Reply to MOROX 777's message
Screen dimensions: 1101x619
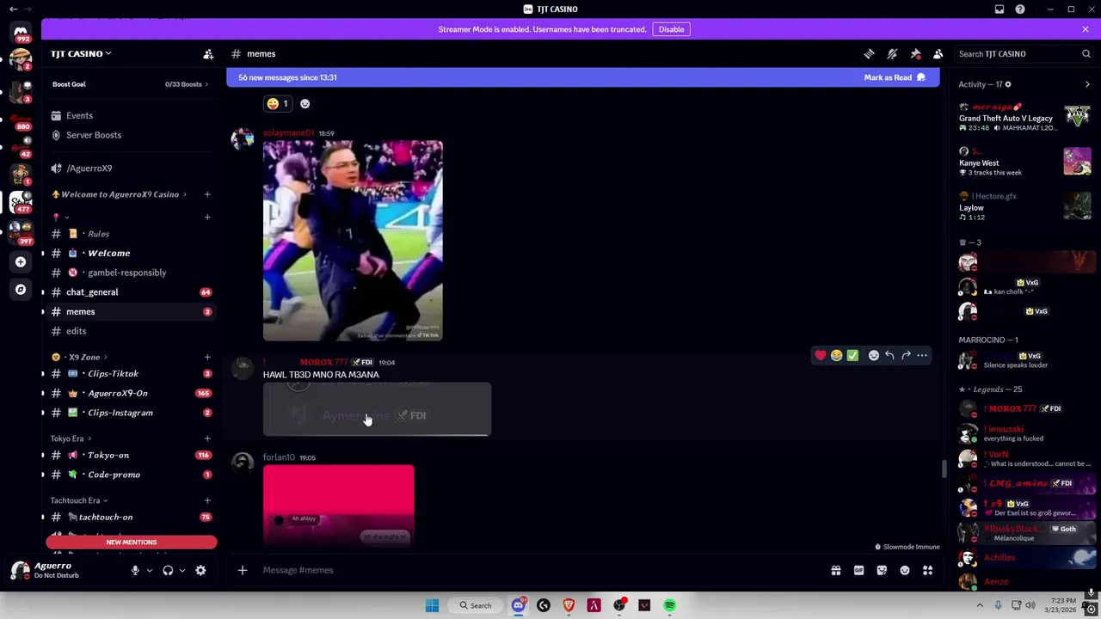click(889, 355)
